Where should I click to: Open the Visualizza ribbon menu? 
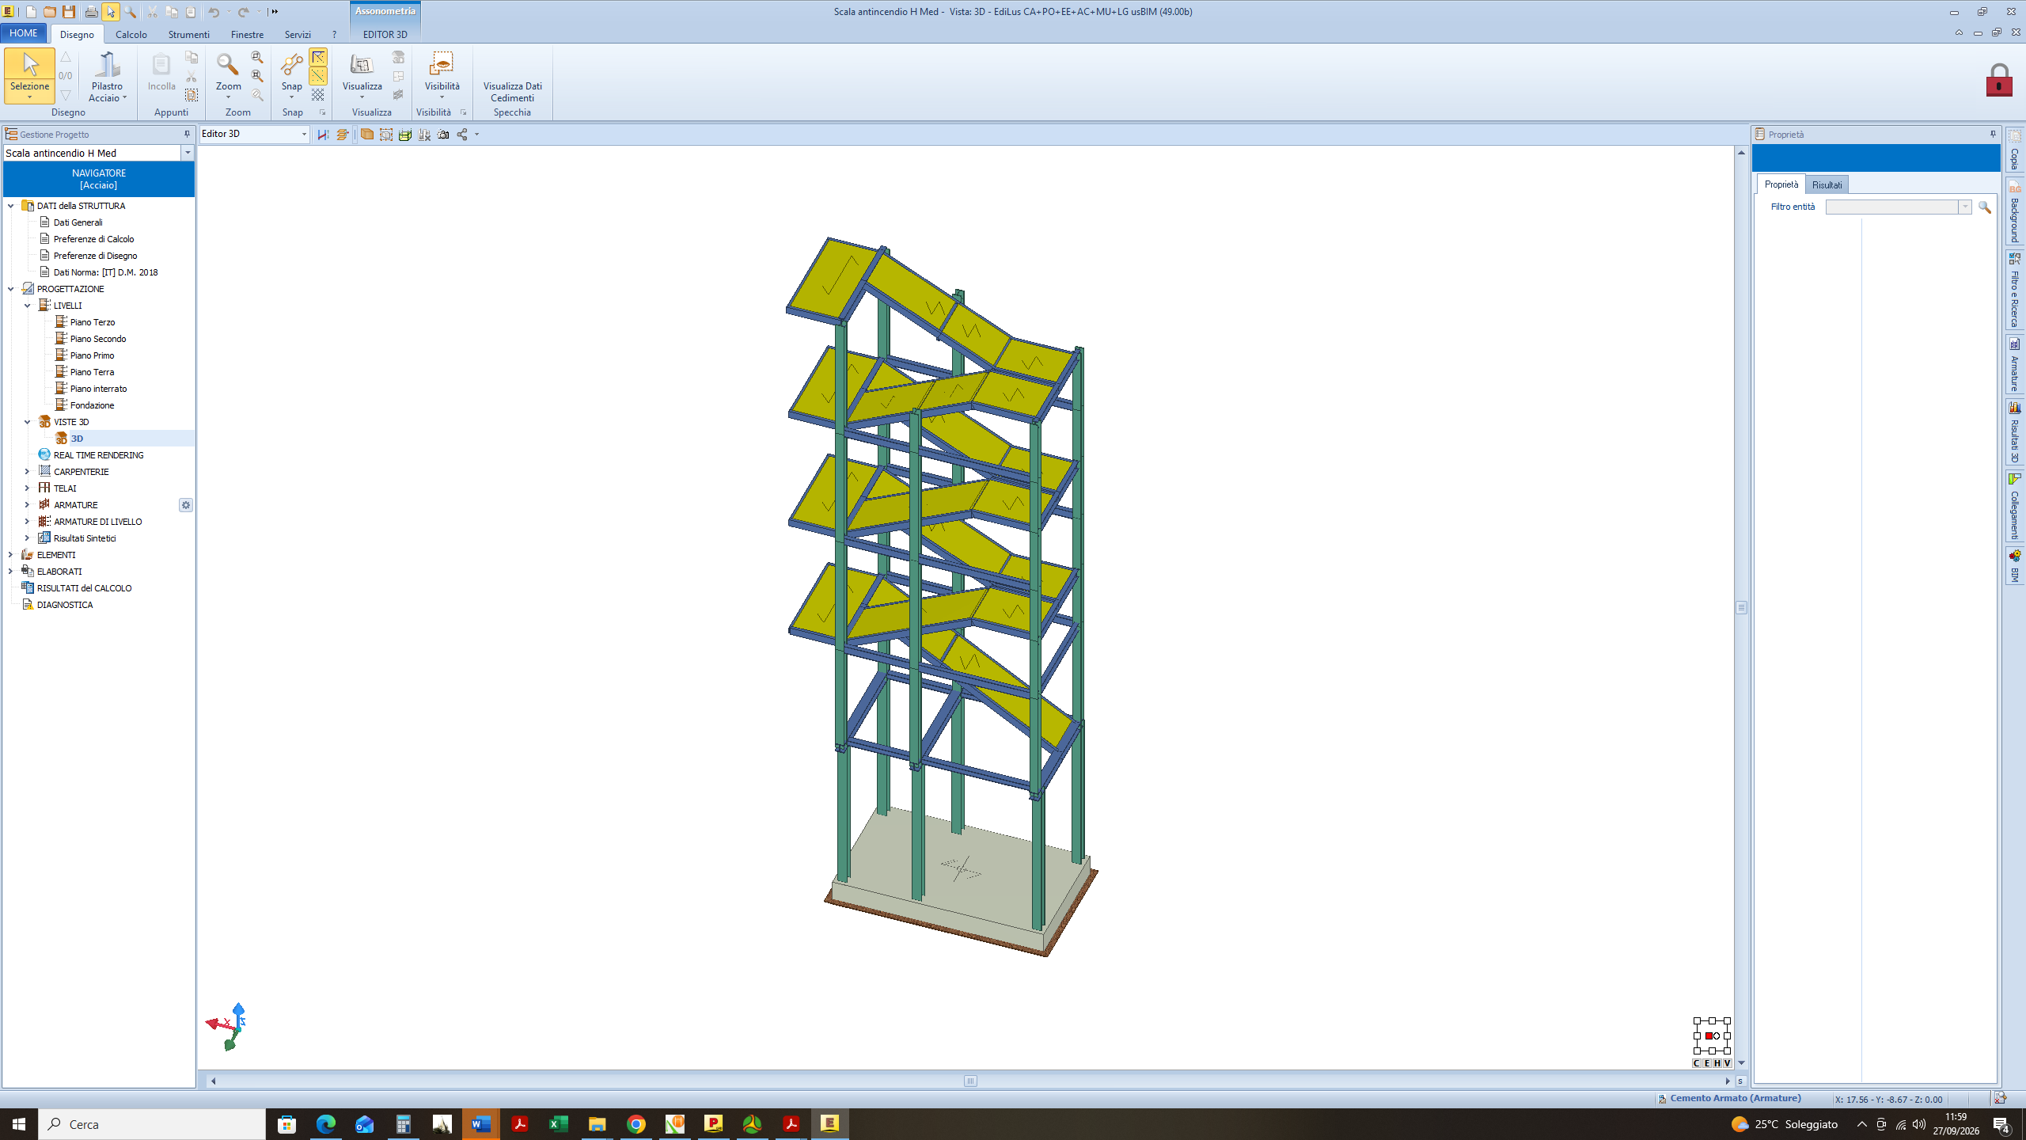(x=362, y=76)
